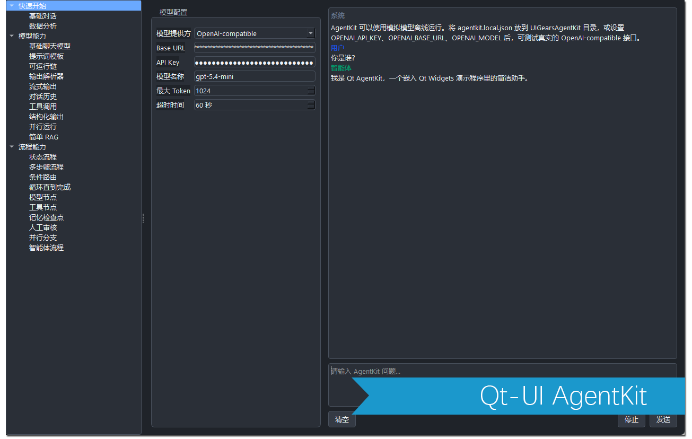
Task: Open the 循环直到完成 example
Action: pyautogui.click(x=50, y=187)
